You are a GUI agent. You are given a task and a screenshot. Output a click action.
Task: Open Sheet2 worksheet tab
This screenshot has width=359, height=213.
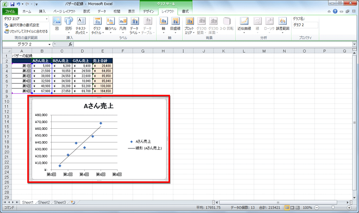[44, 202]
